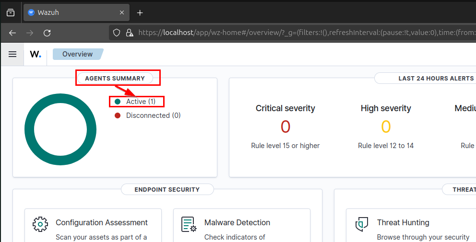Click the Configuration Assessment gear icon

point(40,224)
